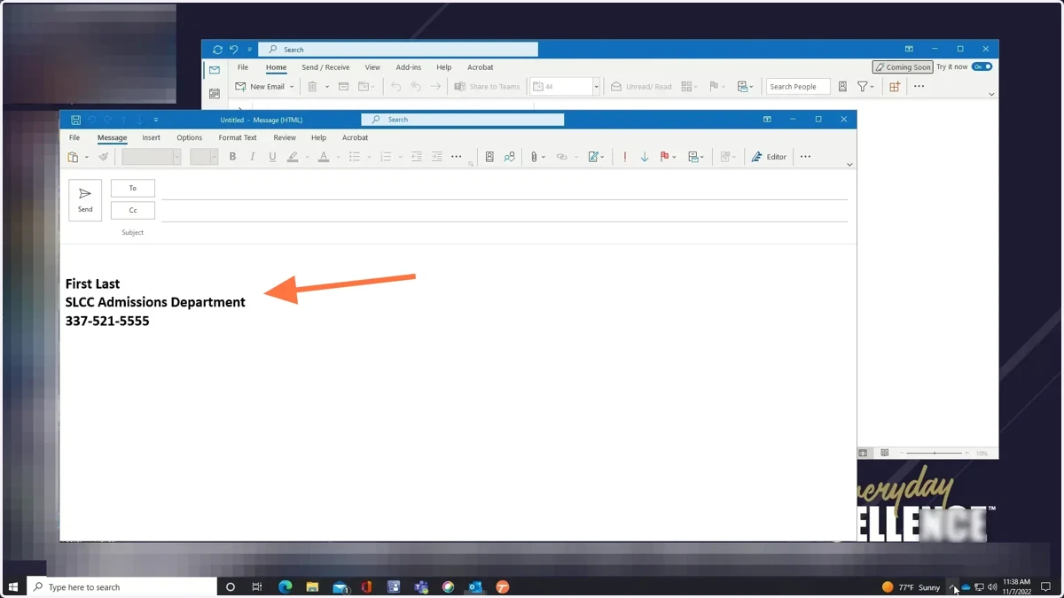Click the Send/Receive sync icon in Outlook title bar
The width and height of the screenshot is (1064, 598).
[217, 50]
